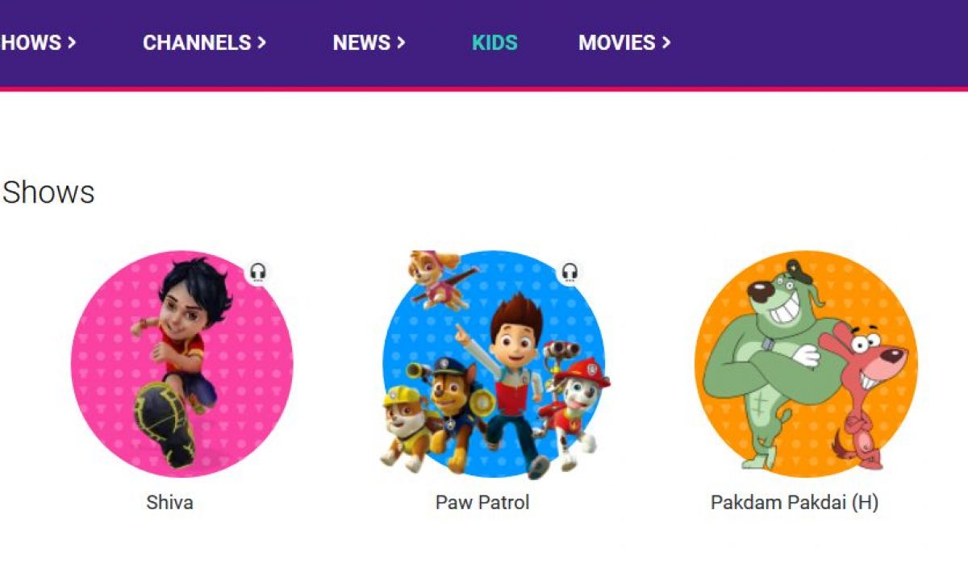
Task: Select the Kids tab
Action: [494, 43]
